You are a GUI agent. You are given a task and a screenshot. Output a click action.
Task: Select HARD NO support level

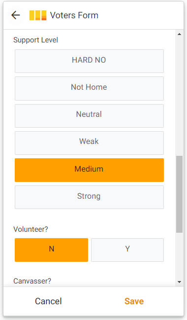tap(89, 61)
